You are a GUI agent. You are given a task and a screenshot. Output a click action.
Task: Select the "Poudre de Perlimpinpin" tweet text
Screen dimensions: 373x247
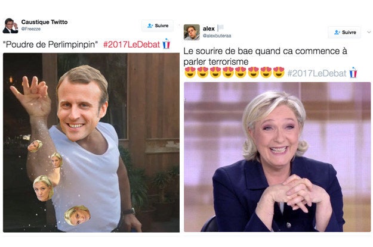[51, 45]
